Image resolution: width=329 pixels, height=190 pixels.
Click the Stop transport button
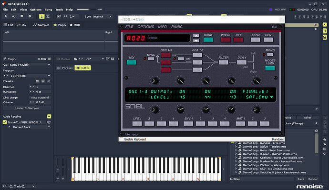[21, 16]
